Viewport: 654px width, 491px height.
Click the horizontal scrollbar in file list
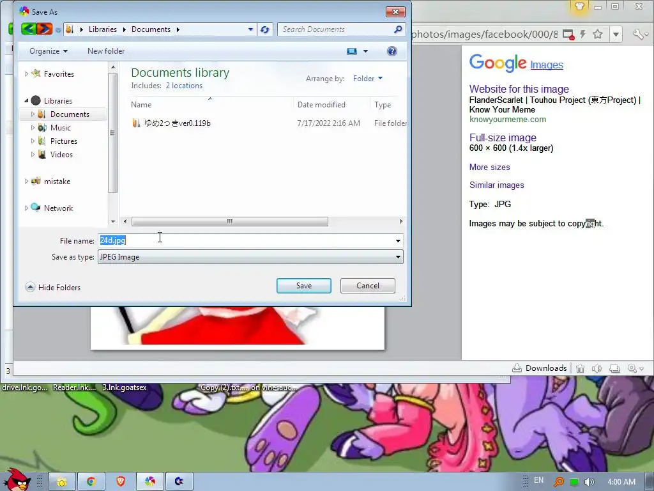pos(230,221)
